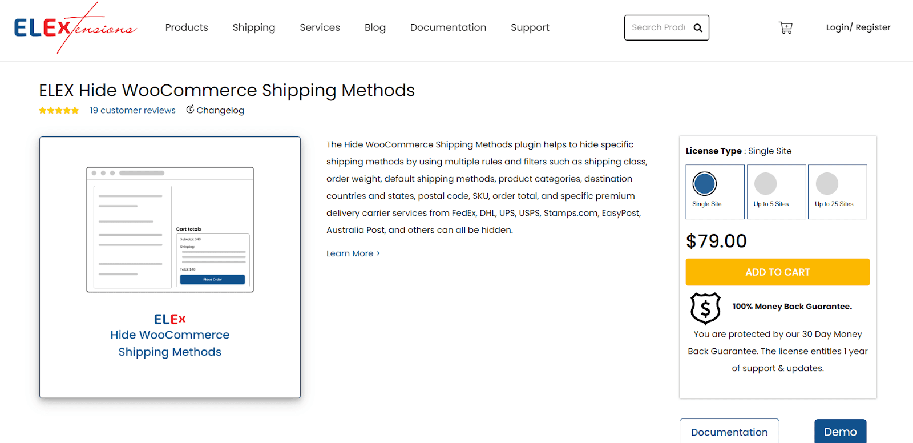This screenshot has width=913, height=443.
Task: Click Login/ Register link
Action: pyautogui.click(x=858, y=27)
